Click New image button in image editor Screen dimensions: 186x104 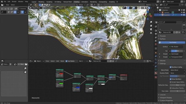click(x=21, y=64)
